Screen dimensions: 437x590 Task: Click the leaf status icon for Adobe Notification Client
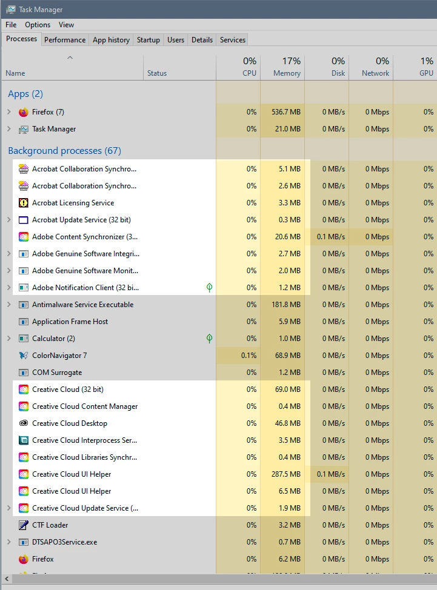pos(209,288)
